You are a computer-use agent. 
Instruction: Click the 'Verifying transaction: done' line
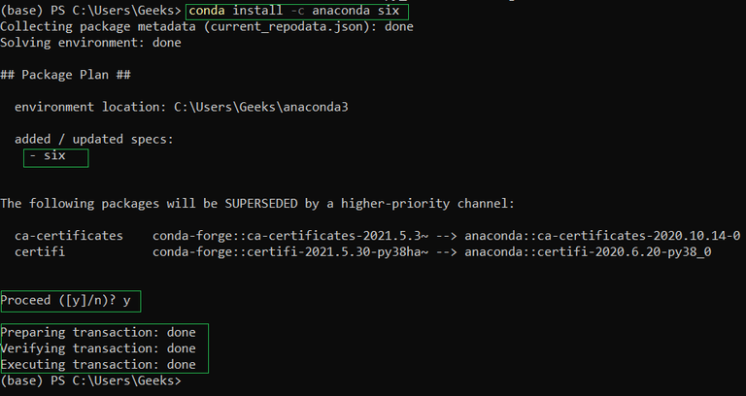click(98, 347)
